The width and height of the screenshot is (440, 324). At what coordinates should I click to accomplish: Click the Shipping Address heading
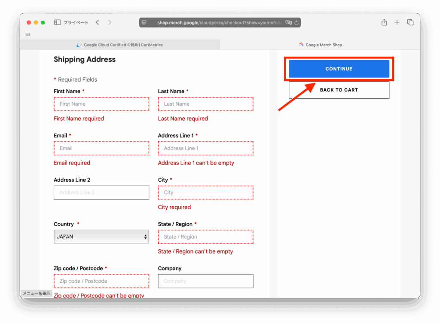pos(85,59)
